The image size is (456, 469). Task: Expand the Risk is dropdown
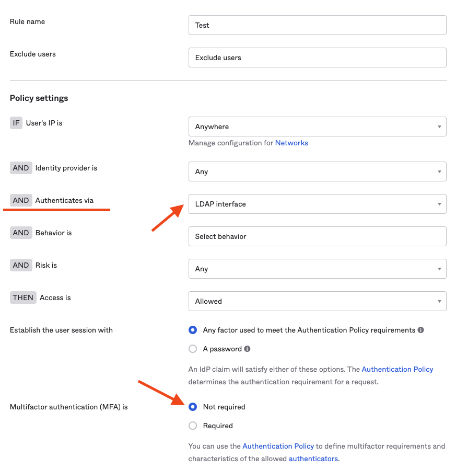click(x=317, y=269)
